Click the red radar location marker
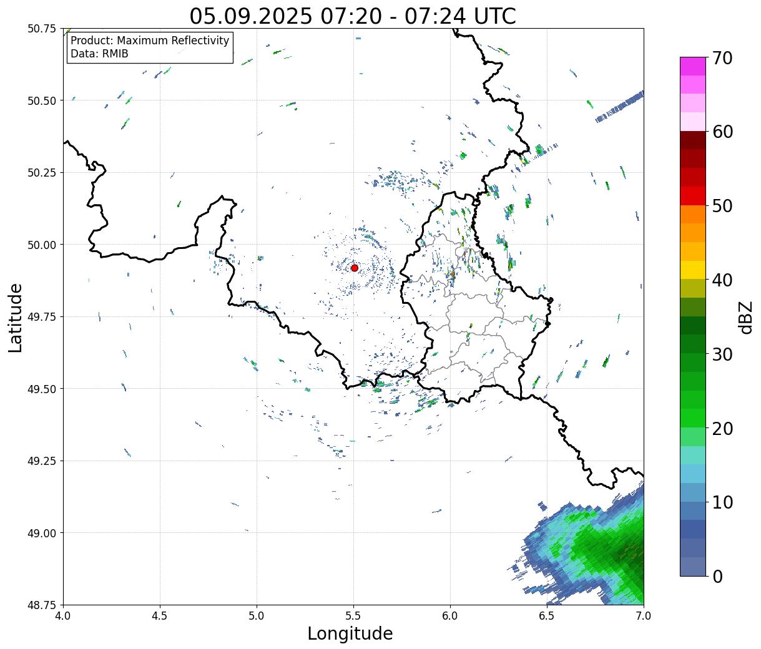The height and width of the screenshot is (649, 761). [354, 268]
